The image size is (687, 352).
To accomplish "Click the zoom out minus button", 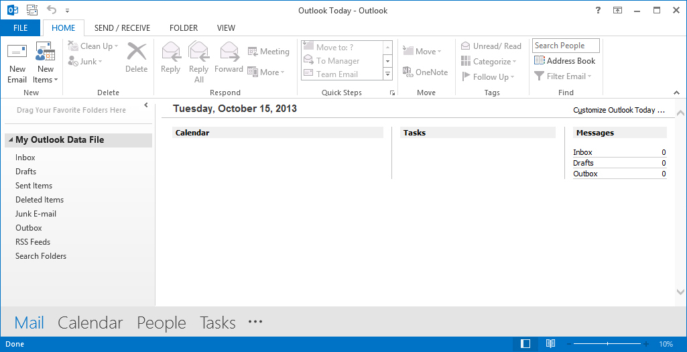I will click(569, 344).
